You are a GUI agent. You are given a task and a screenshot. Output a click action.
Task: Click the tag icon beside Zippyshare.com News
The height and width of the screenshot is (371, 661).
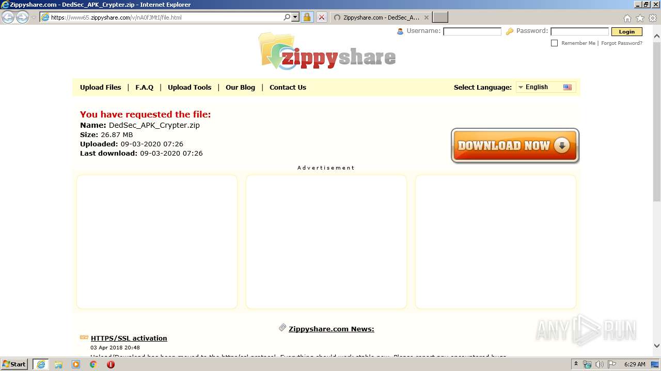pos(282,328)
